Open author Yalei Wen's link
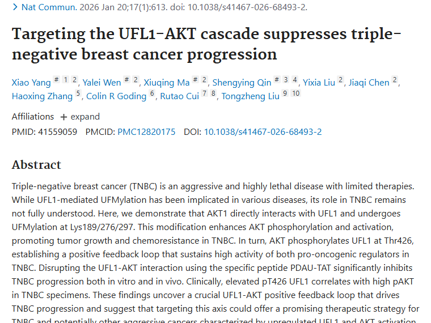The image size is (431, 323). 102,83
